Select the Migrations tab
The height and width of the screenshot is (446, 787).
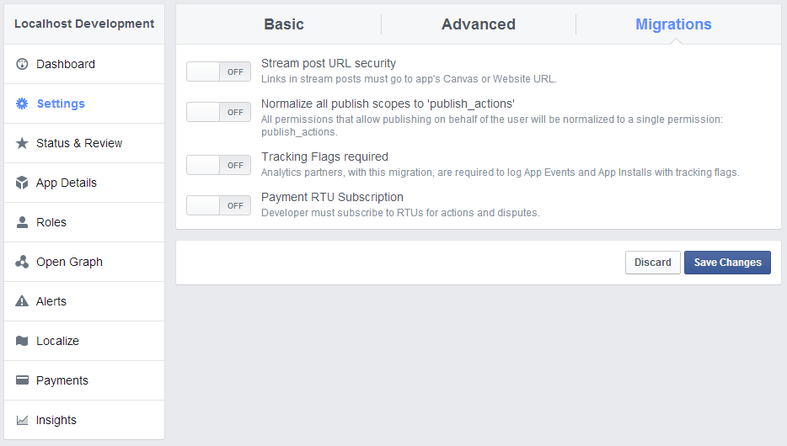point(673,24)
